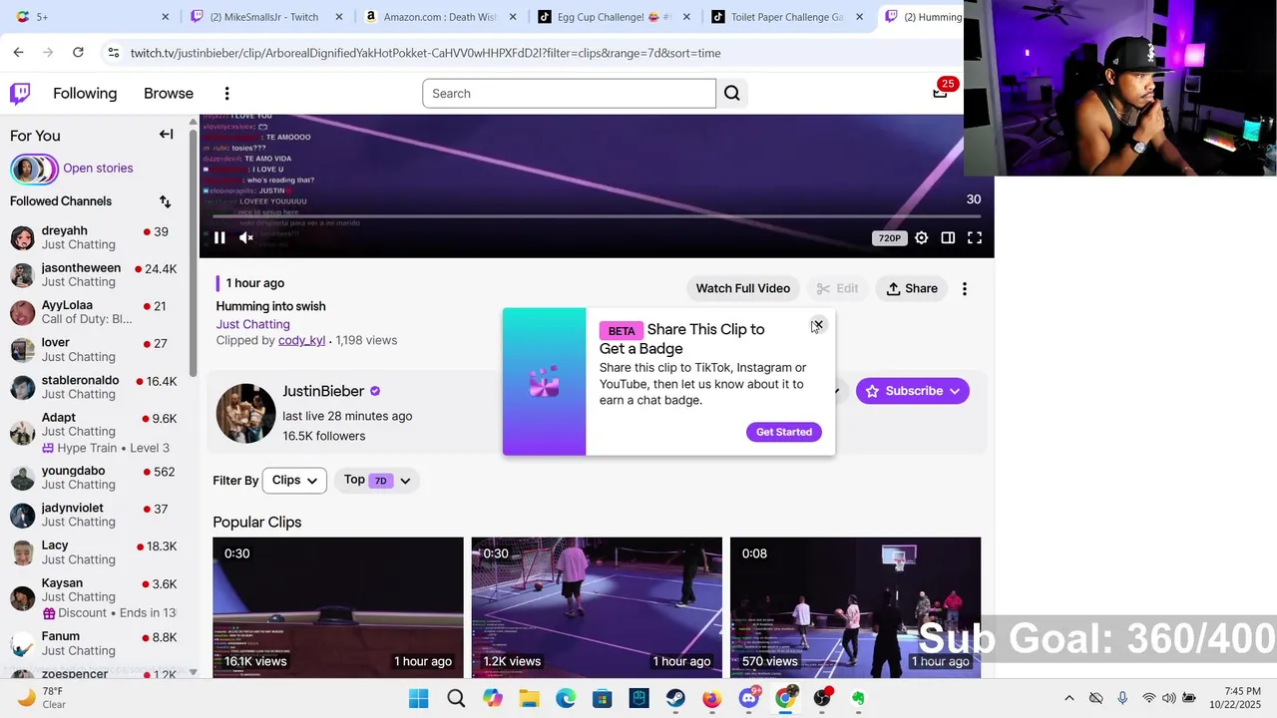Open Microsoft Edge from the taskbar
This screenshot has height=718, width=1277.
point(565,698)
